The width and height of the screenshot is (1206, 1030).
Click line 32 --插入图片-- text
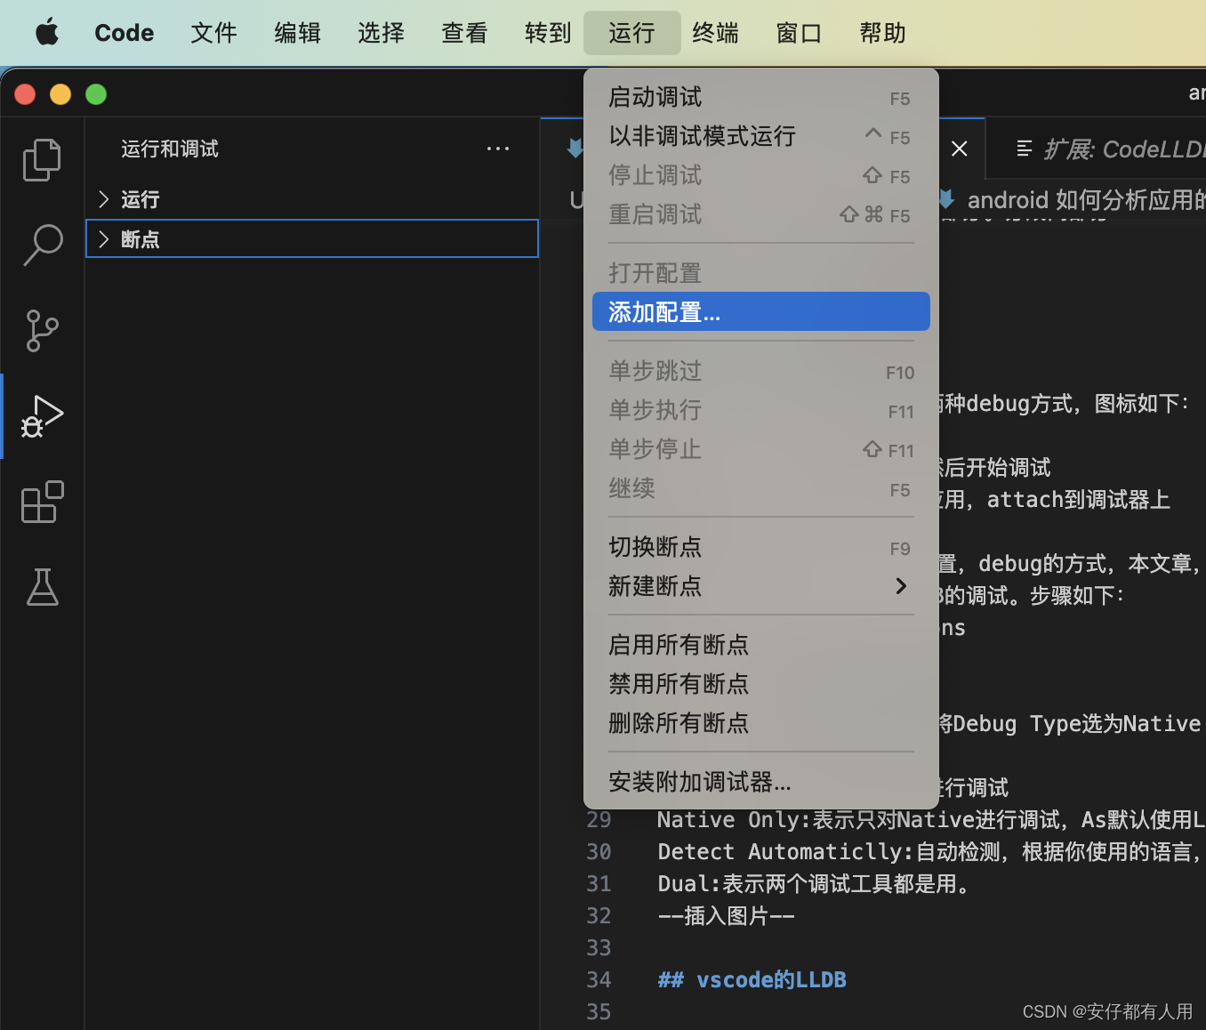pos(727,916)
